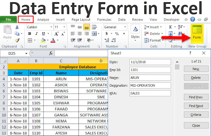This screenshot has height=136, width=211.
Task: Increase indent
Action: [x=80, y=40]
